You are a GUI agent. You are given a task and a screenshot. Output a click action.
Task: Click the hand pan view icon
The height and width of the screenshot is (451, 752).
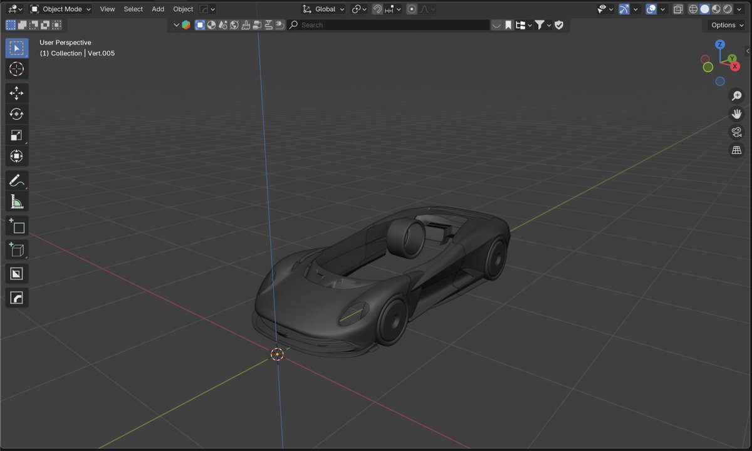point(737,114)
